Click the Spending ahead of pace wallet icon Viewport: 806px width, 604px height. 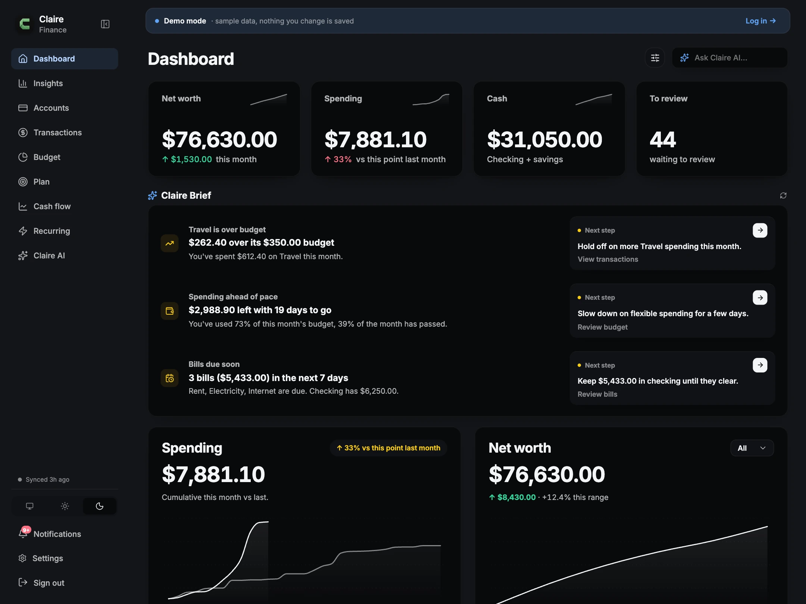click(x=169, y=311)
